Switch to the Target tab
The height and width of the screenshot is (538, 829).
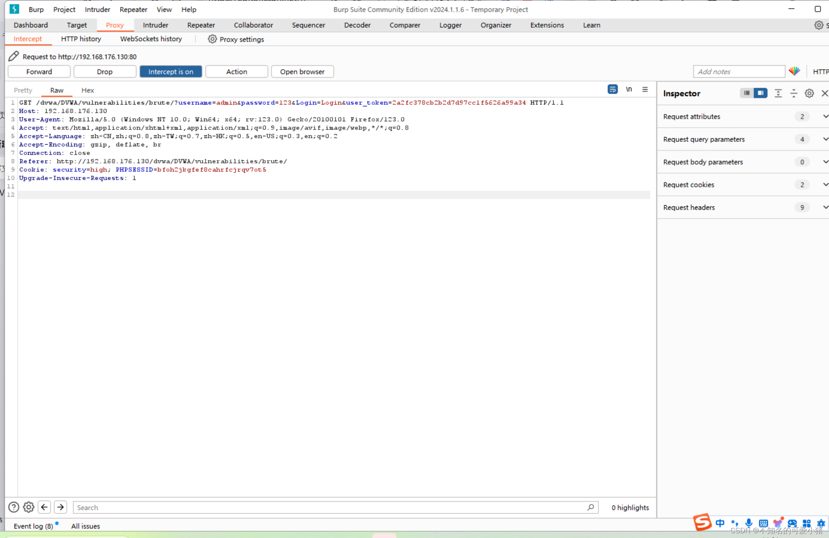77,25
